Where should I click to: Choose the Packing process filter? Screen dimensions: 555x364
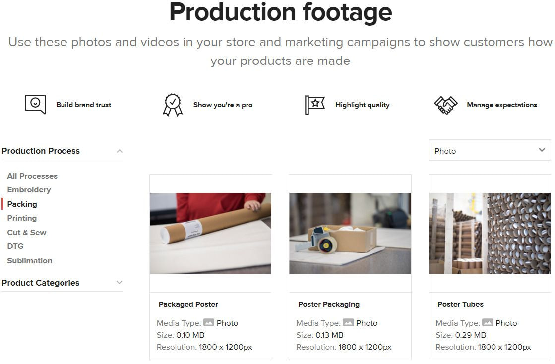coord(22,204)
